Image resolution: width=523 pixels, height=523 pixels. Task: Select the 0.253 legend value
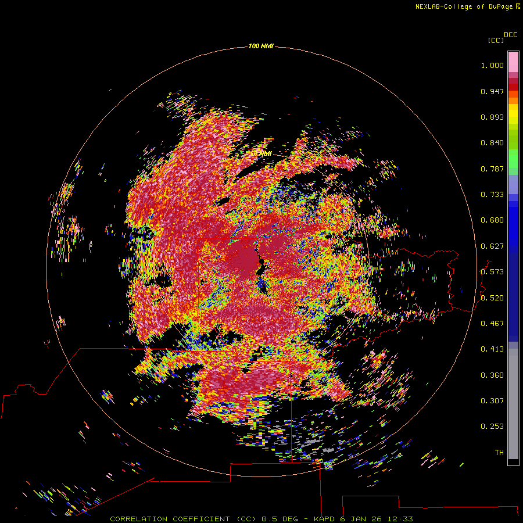coord(492,427)
